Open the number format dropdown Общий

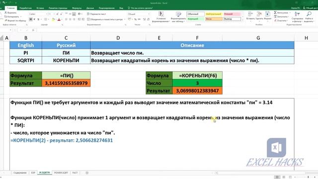pyautogui.click(x=139, y=14)
